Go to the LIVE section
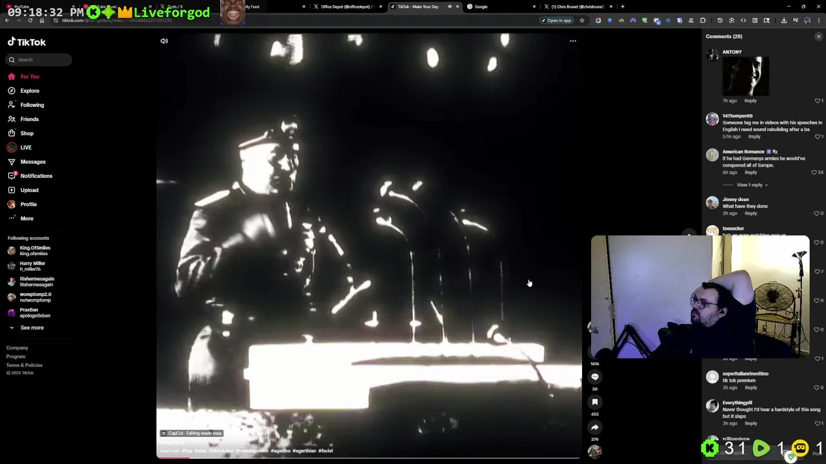Viewport: 826px width, 464px height. click(25, 148)
